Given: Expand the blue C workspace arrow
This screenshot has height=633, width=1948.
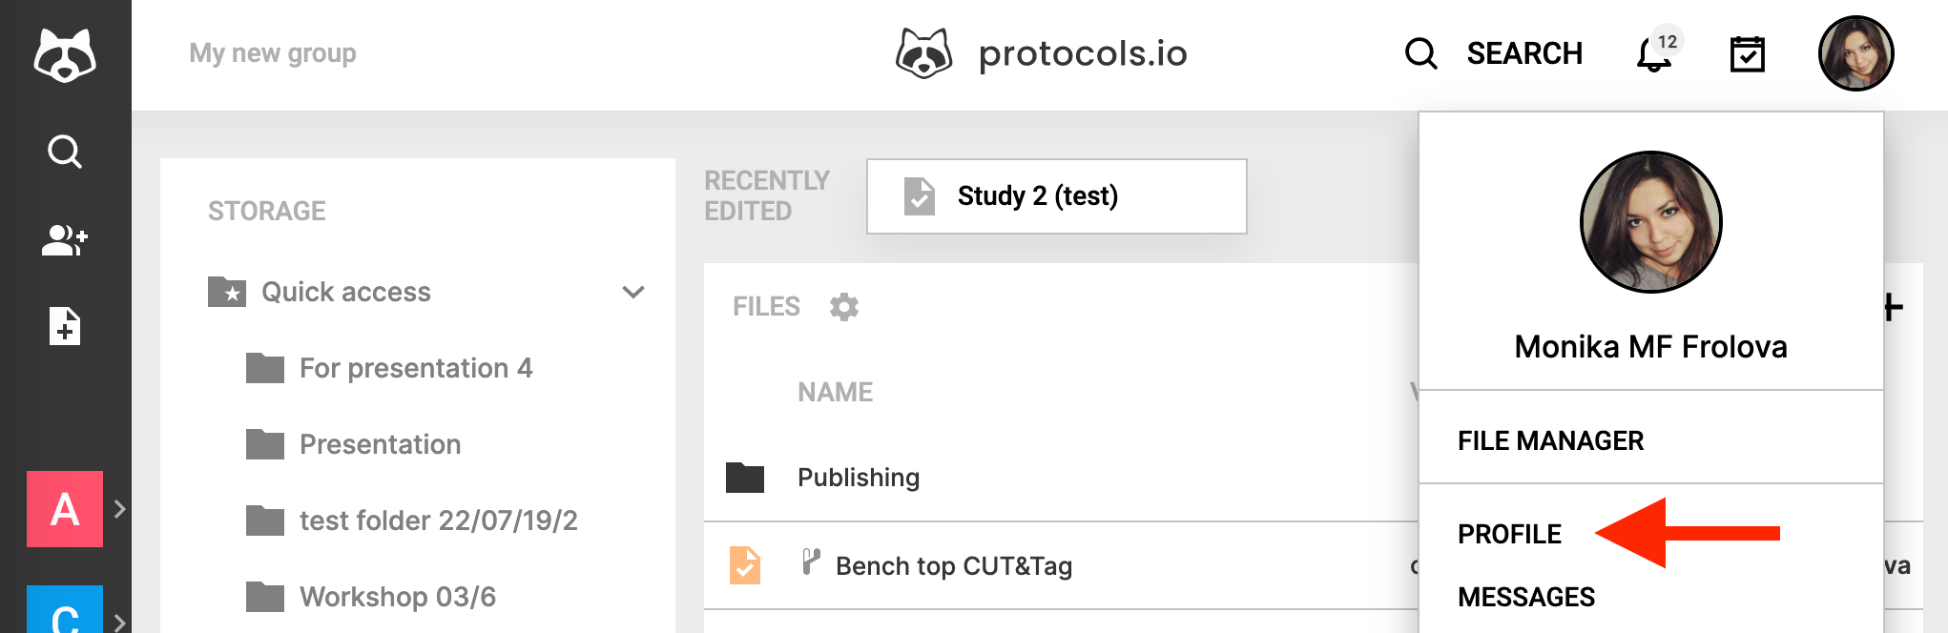Looking at the screenshot, I should pyautogui.click(x=120, y=623).
